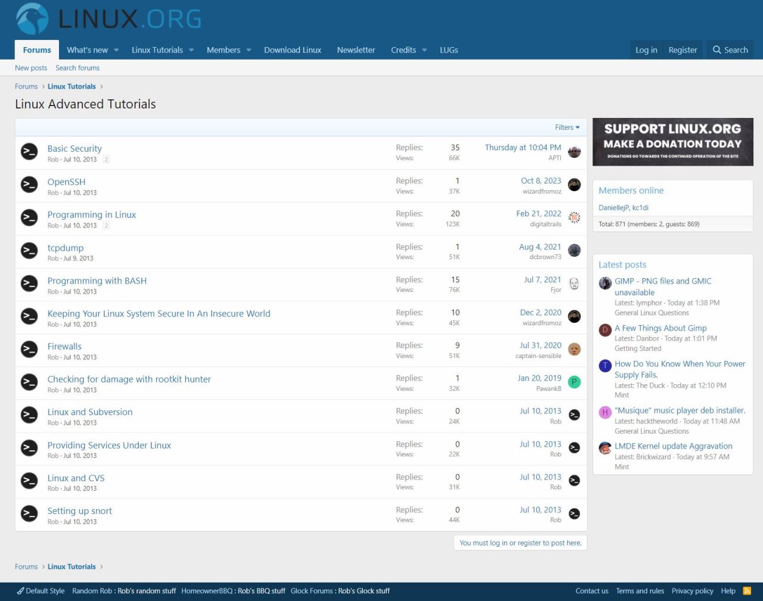This screenshot has width=763, height=601.
Task: Open PawankB avatar on rootkit hunter row
Action: pos(575,382)
